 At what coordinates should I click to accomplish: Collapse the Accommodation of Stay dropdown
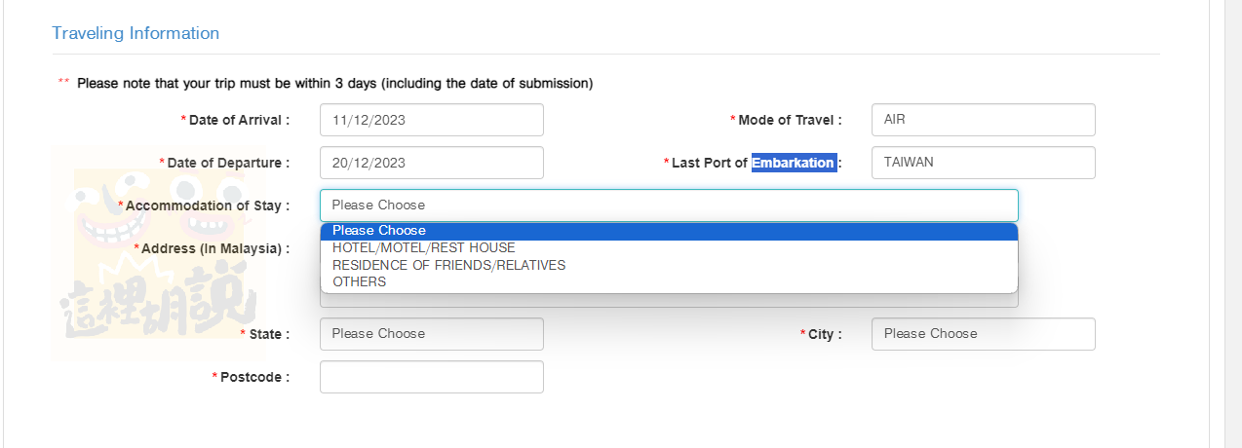pyautogui.click(x=669, y=205)
